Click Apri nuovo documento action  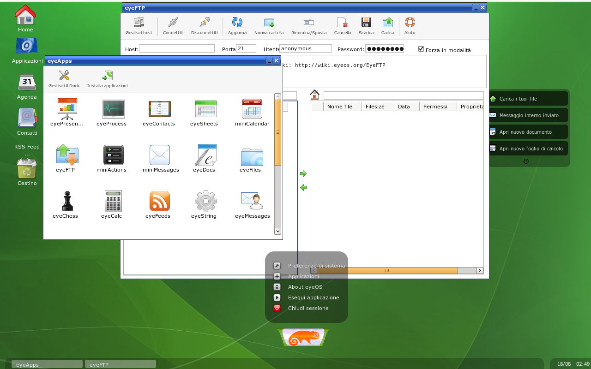point(529,132)
